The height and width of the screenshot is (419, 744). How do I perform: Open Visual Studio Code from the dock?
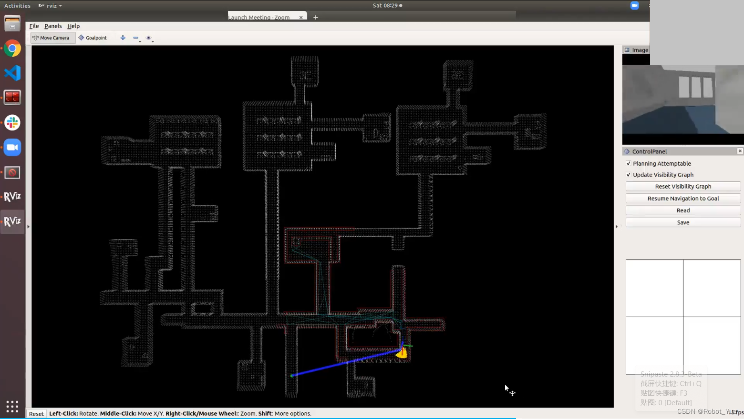(12, 73)
